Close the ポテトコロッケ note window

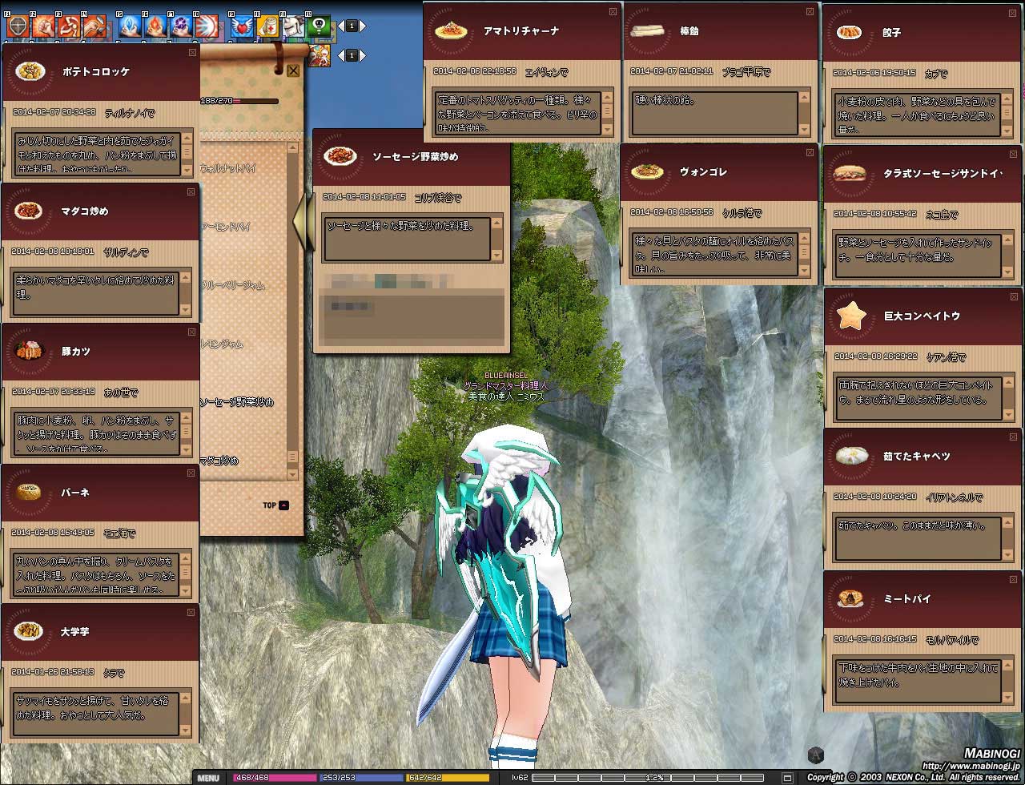click(x=192, y=53)
